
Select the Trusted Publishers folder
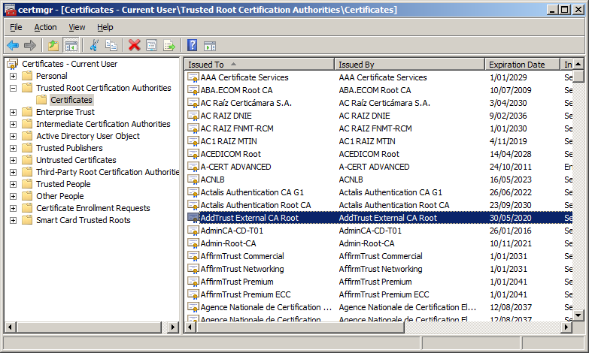click(x=71, y=148)
